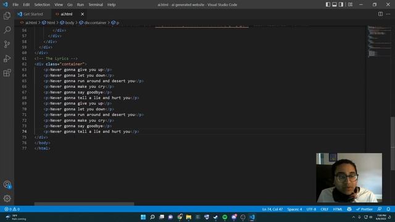Open the Extensions view
Screen dimensions: 395x222
tap(7, 73)
